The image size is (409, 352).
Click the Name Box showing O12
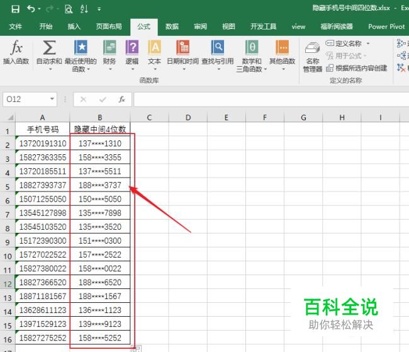click(x=26, y=99)
